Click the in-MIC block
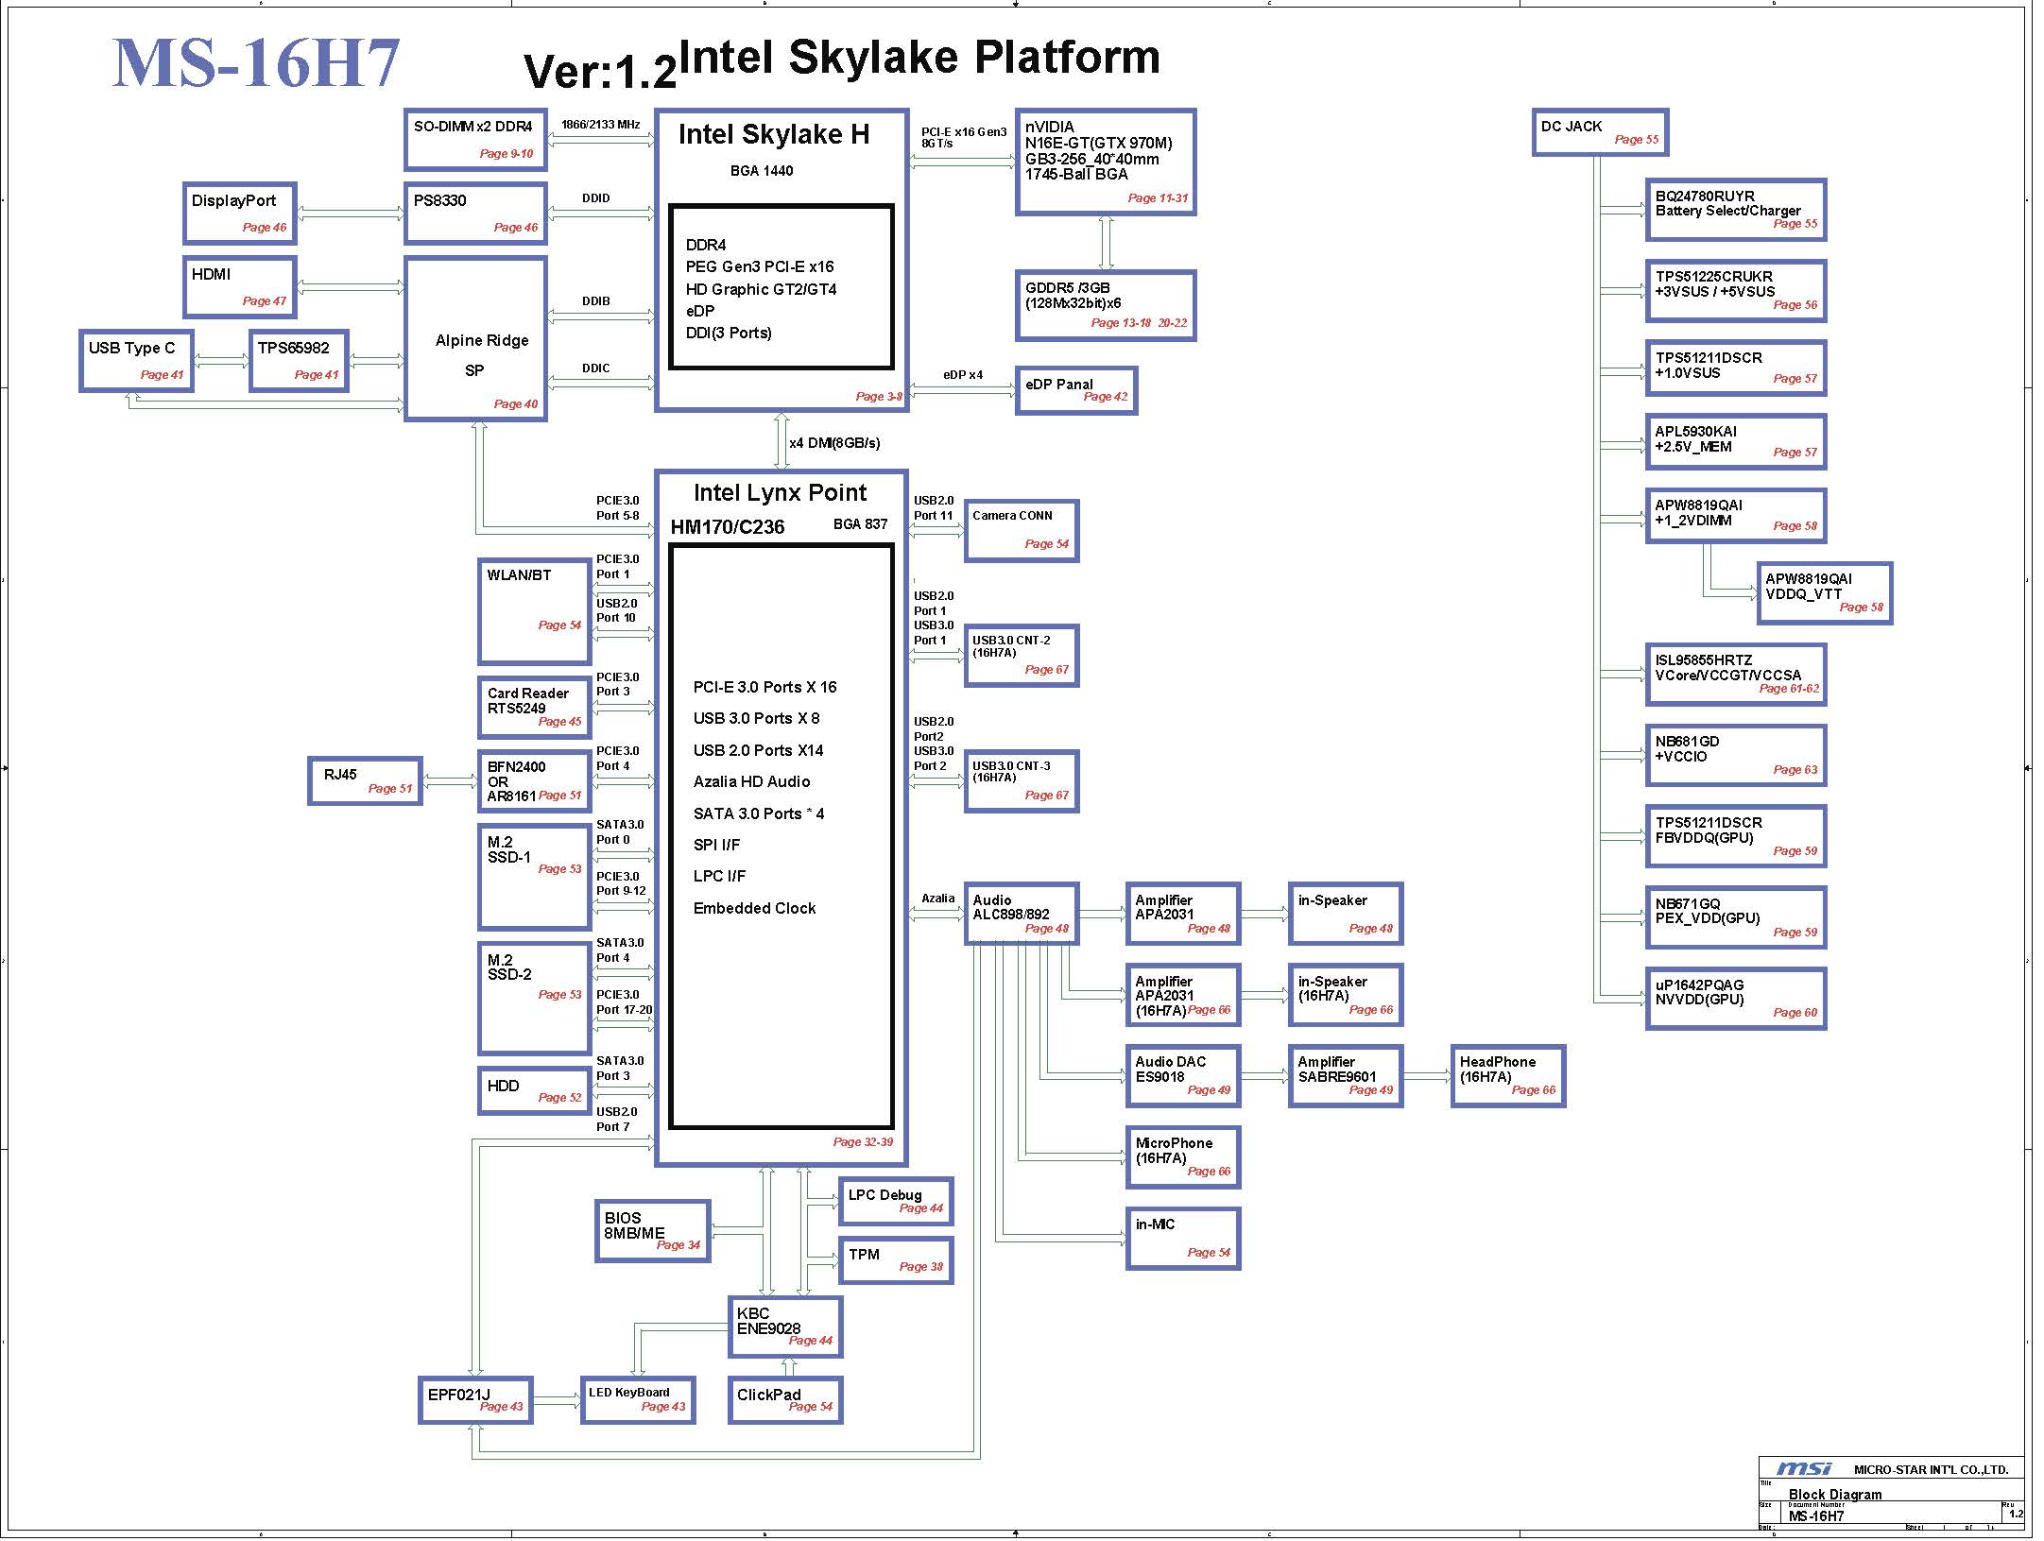This screenshot has width=2044, height=1541. click(x=1183, y=1239)
